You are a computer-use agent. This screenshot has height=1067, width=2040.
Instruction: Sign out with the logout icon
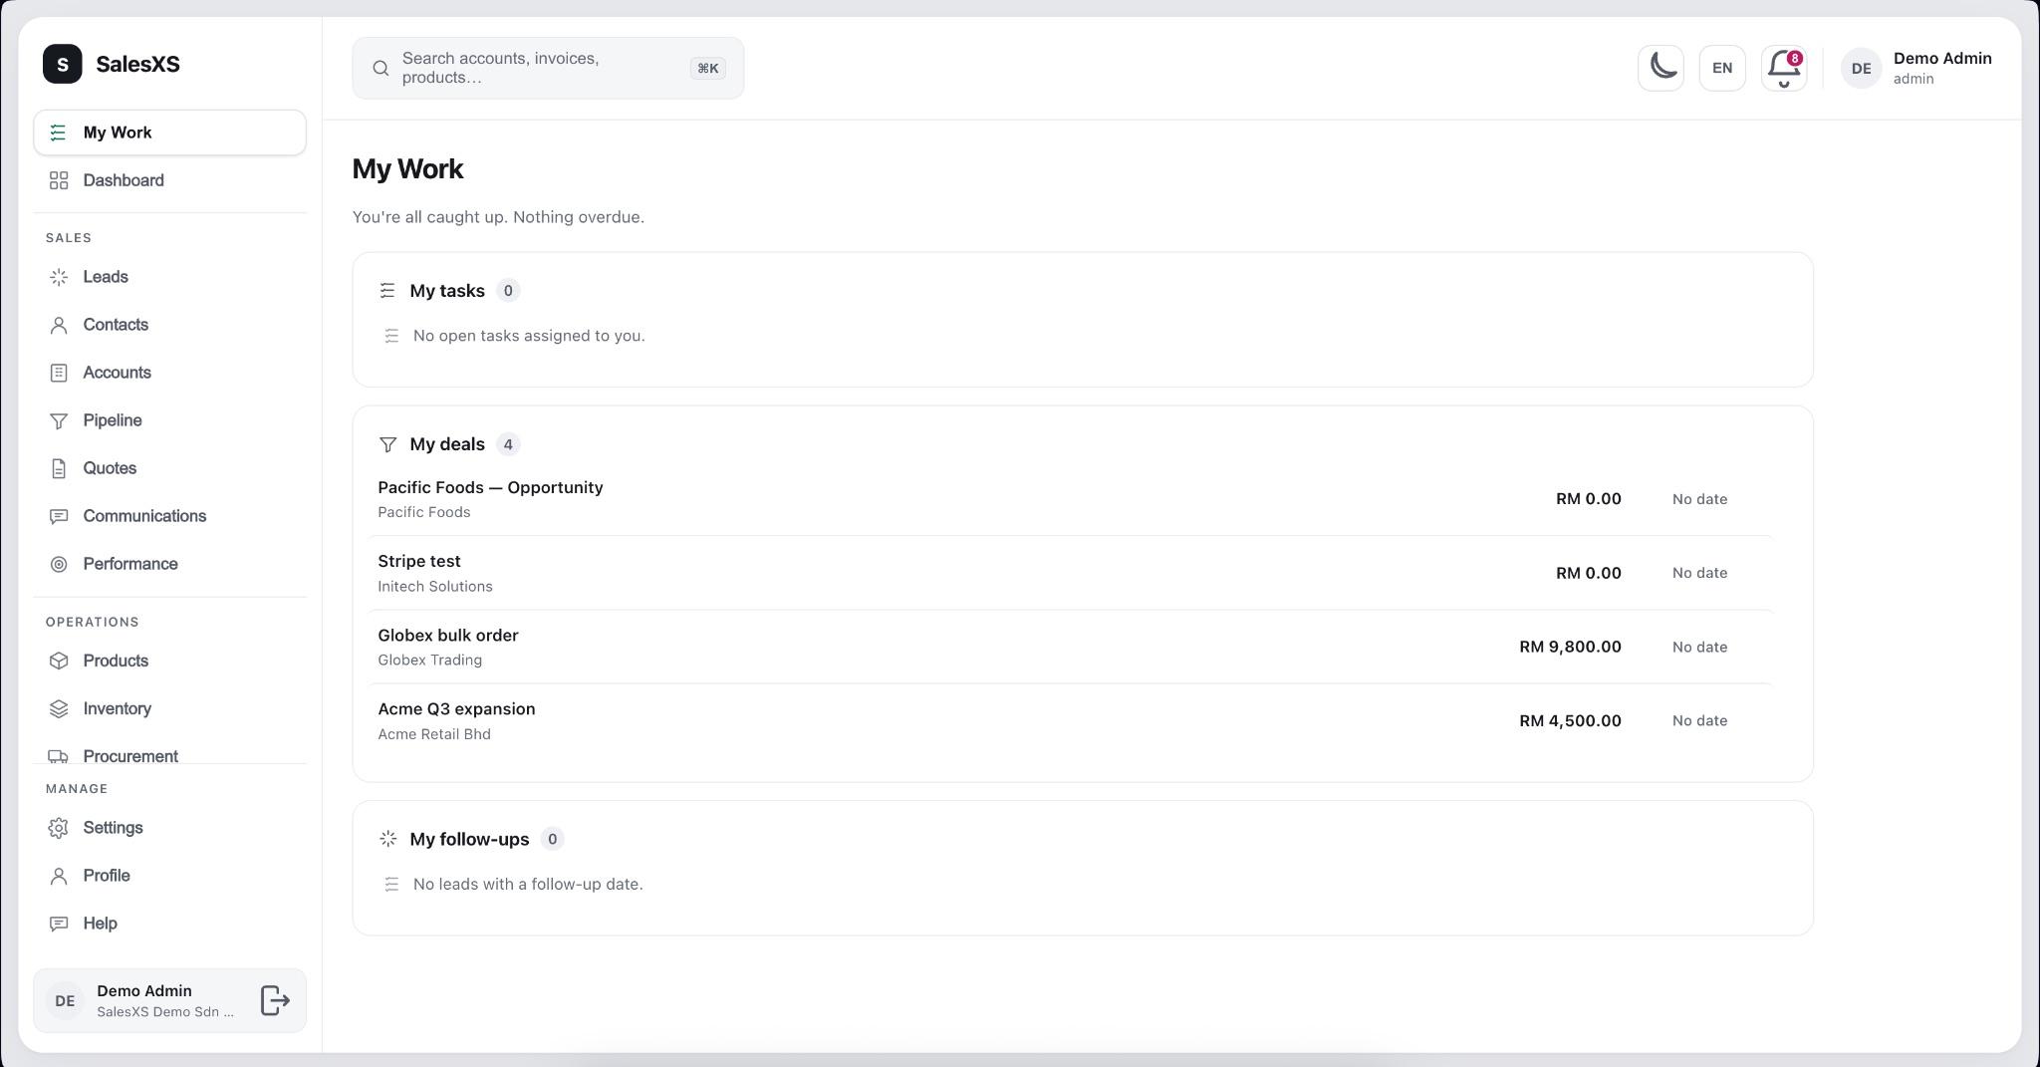click(x=275, y=1000)
